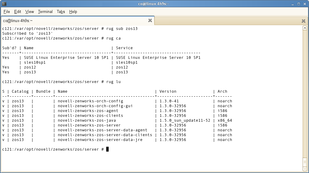Open the Help menu
This screenshot has height=173, width=309.
tap(73, 11)
